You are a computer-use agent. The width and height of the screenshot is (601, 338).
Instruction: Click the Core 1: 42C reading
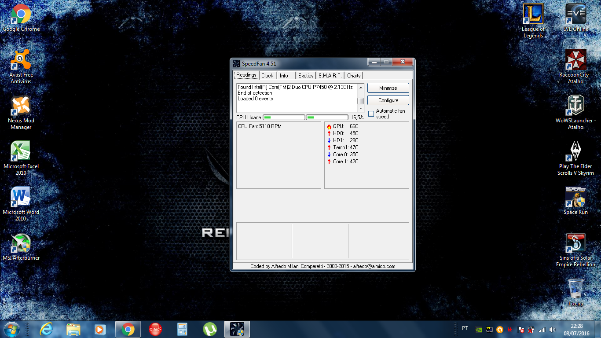[342, 162]
